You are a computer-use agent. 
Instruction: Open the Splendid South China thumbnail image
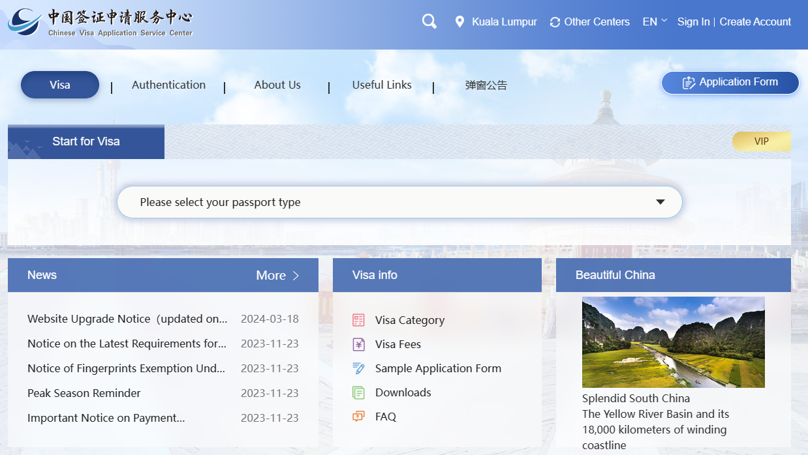673,342
